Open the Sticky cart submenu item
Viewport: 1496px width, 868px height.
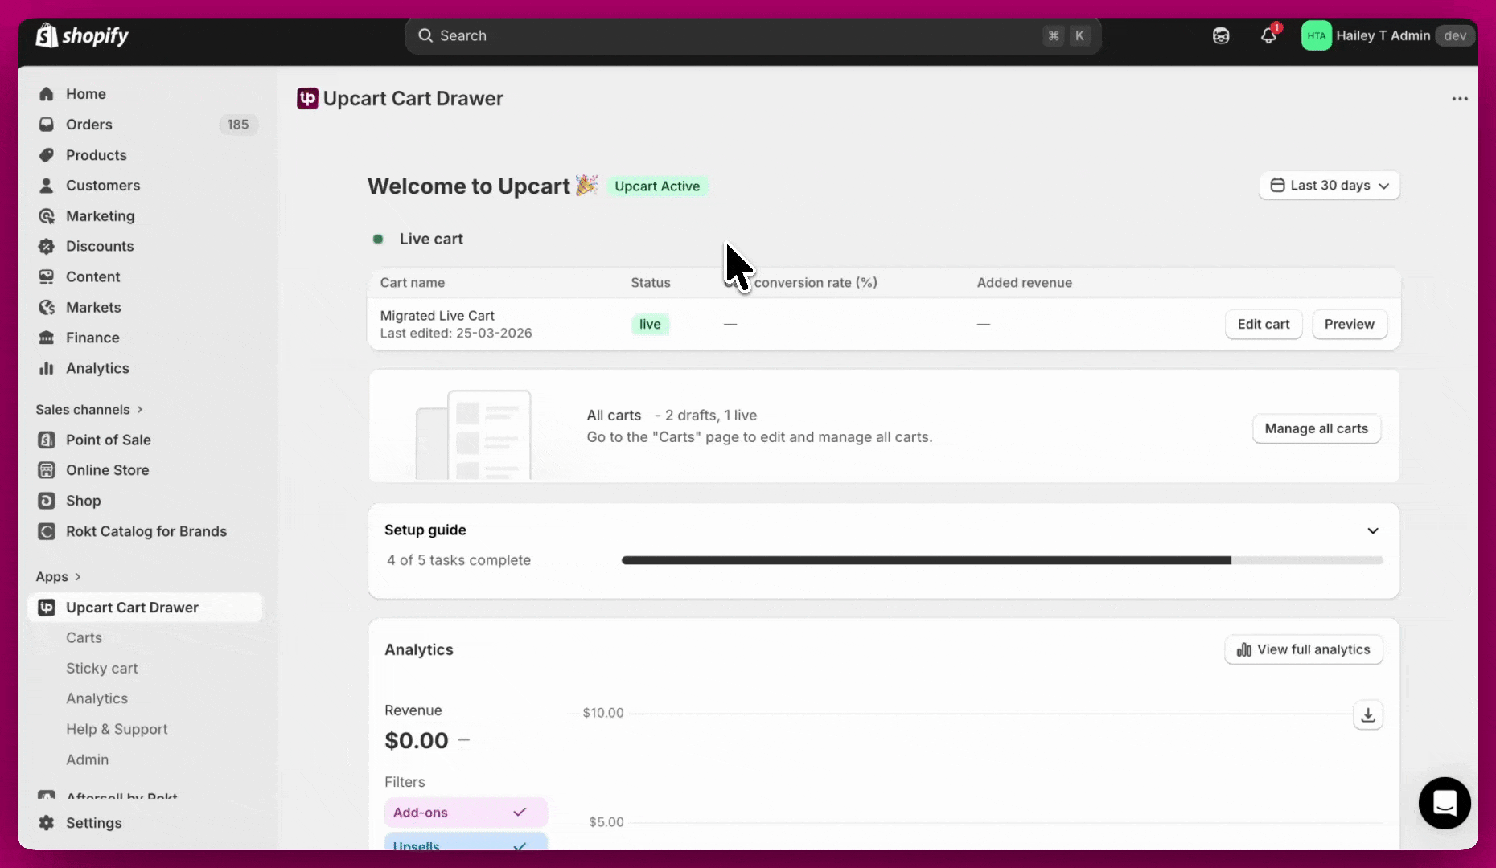pyautogui.click(x=101, y=669)
